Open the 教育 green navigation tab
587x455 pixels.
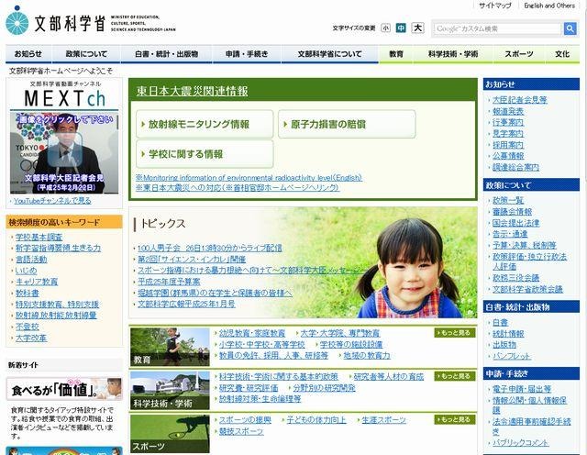[x=396, y=54]
